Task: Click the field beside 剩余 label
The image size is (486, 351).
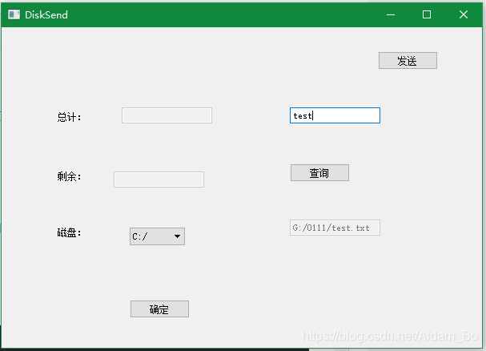Action: [x=159, y=180]
